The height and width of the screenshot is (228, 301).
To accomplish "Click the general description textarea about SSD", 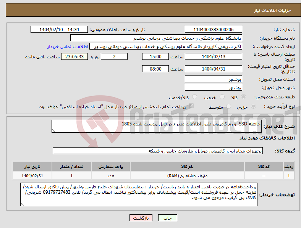I will click(157, 126).
